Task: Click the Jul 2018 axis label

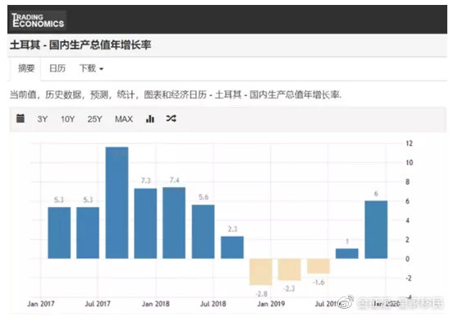Action: [x=213, y=304]
